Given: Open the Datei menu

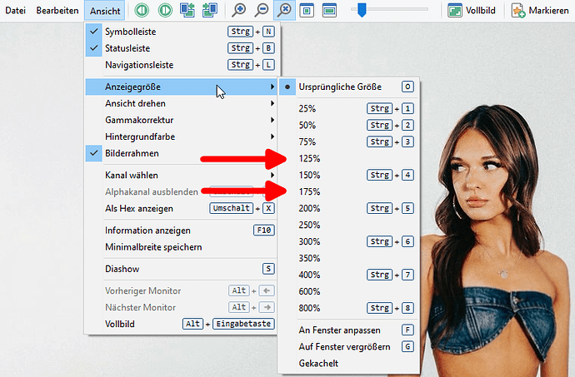Looking at the screenshot, I should [15, 10].
